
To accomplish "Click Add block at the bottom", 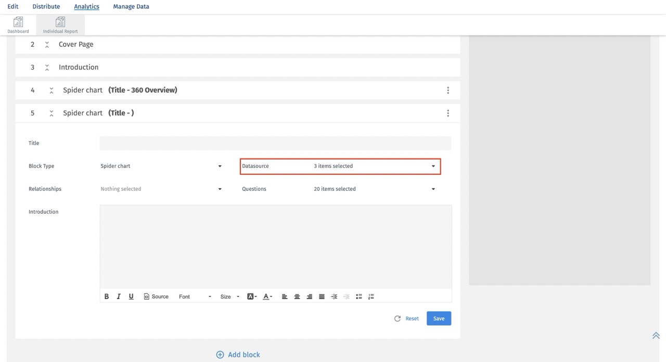I will (x=238, y=354).
